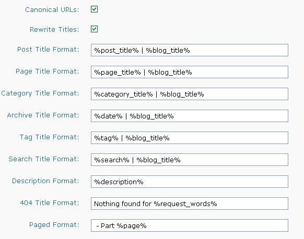
Task: Place cursor in Tag Title Format field
Action: pyautogui.click(x=190, y=138)
